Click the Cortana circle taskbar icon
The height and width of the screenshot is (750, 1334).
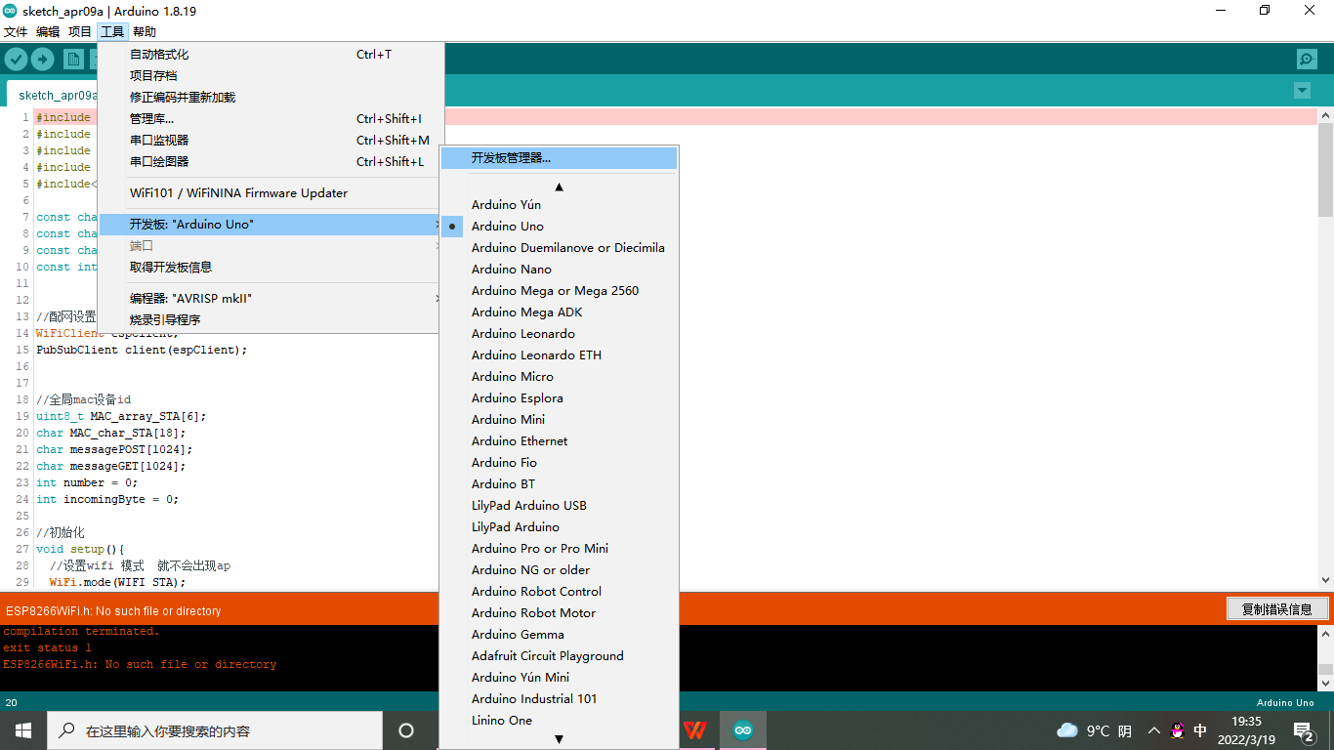[406, 730]
